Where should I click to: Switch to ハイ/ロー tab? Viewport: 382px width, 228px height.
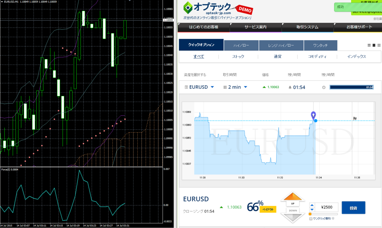(241, 45)
